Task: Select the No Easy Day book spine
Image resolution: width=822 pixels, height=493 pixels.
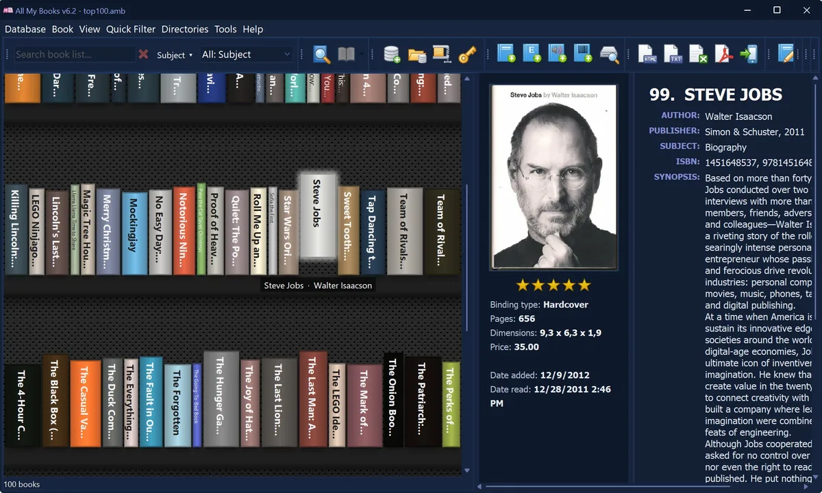Action: (x=160, y=232)
